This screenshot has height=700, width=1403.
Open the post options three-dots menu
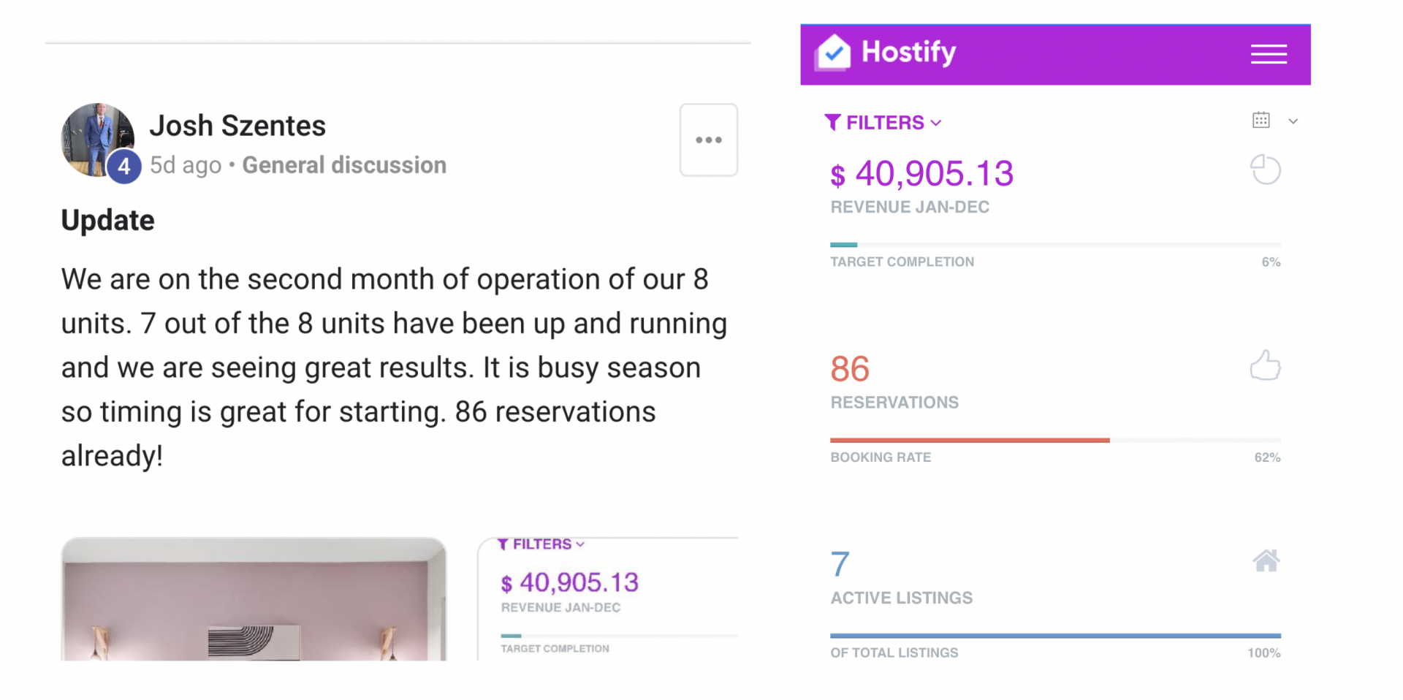pos(708,140)
